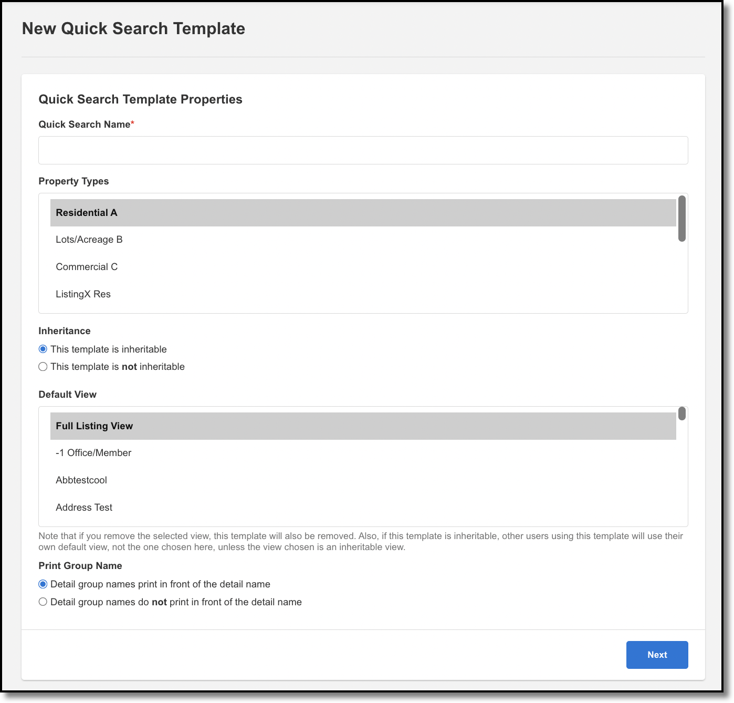Choose group names do not print option
This screenshot has height=703, width=734.
[43, 602]
